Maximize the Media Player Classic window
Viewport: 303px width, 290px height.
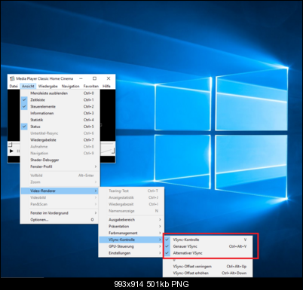click(95, 78)
